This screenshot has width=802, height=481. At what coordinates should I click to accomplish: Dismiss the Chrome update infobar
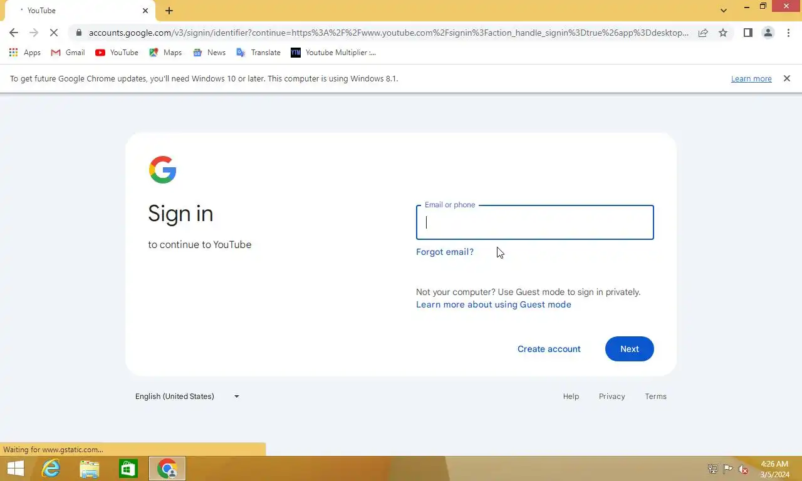(x=787, y=78)
